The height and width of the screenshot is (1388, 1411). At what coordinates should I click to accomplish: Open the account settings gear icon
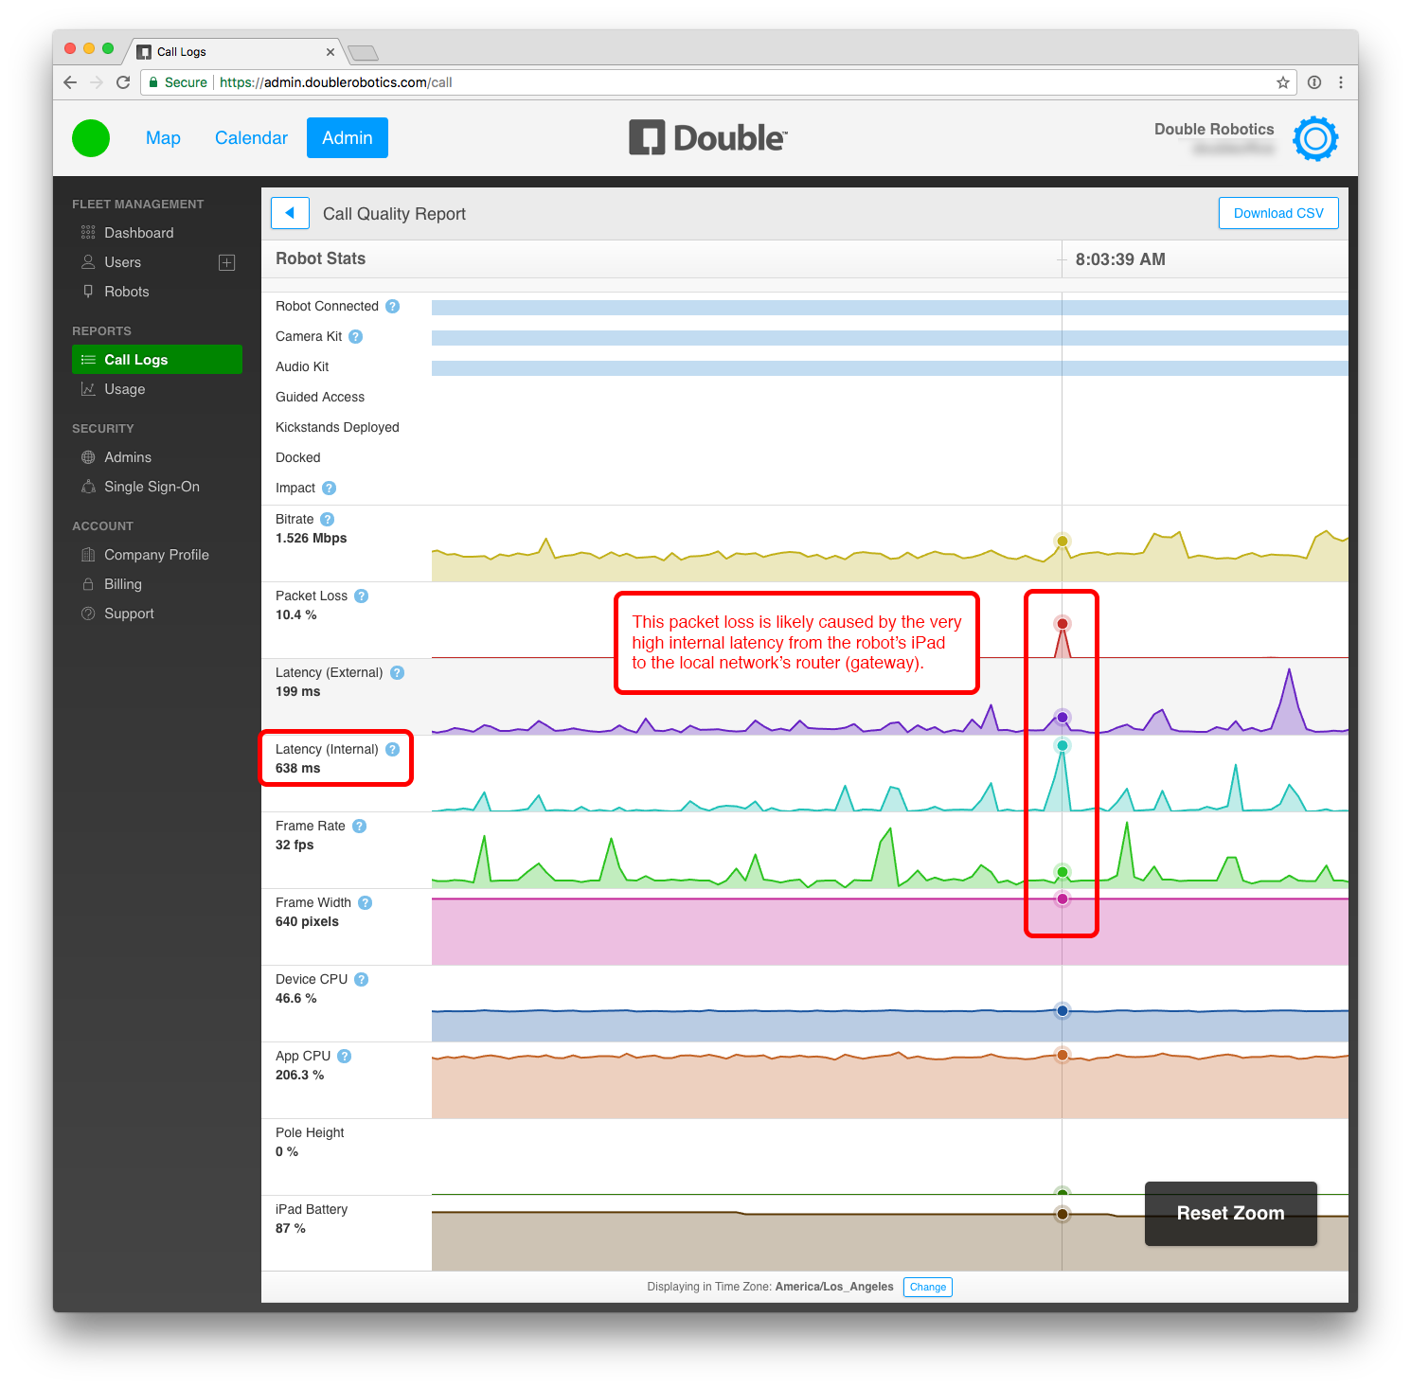(x=1315, y=139)
